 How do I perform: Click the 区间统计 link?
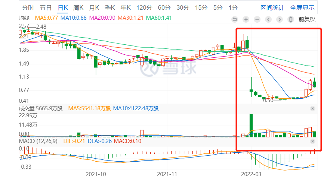[272, 7]
